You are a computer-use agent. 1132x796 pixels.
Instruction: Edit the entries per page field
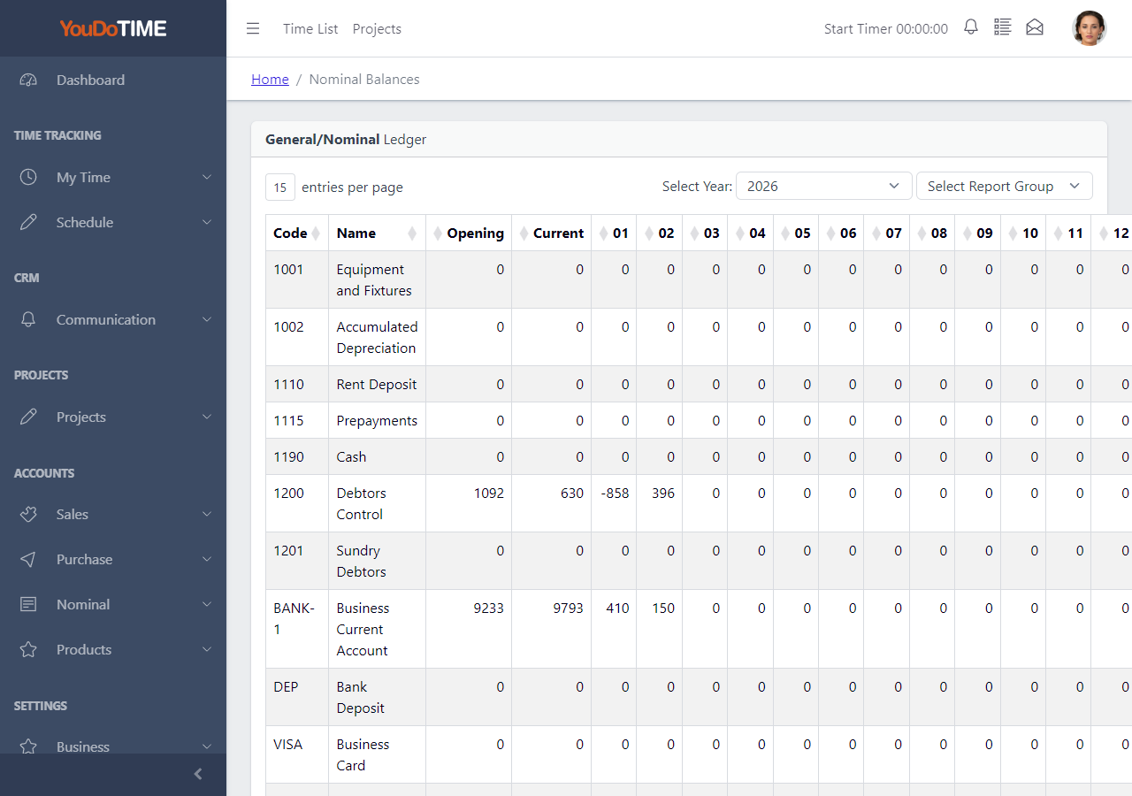[280, 187]
